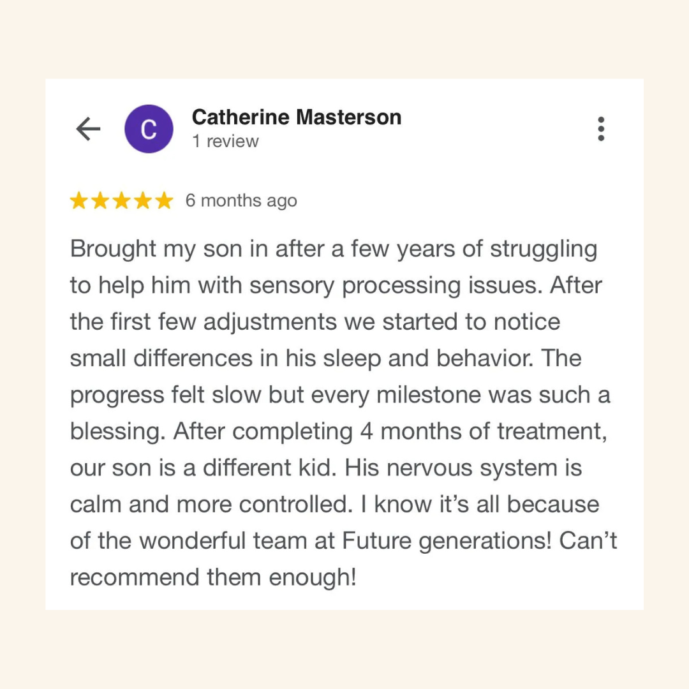Click the "6 months ago" timestamp
The width and height of the screenshot is (689, 689).
241,201
